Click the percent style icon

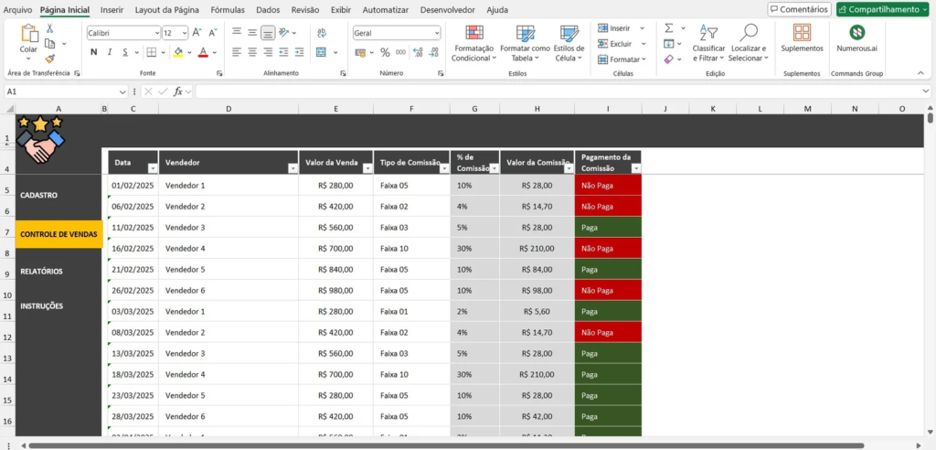(x=385, y=53)
